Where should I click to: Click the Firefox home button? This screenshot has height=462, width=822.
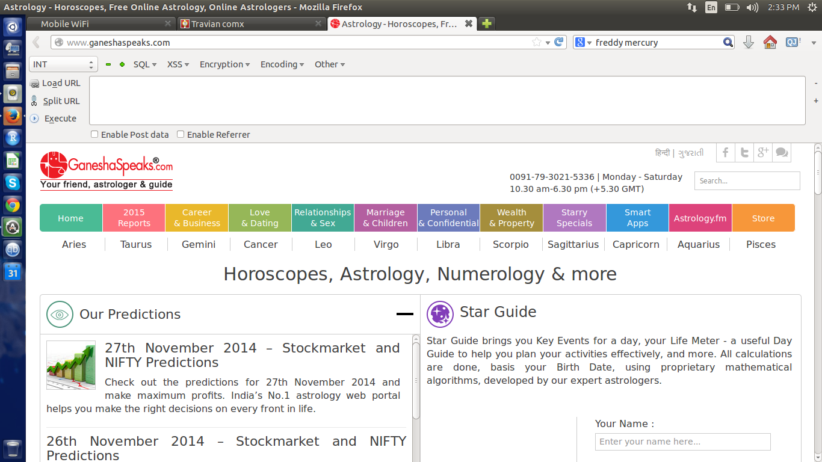click(770, 42)
